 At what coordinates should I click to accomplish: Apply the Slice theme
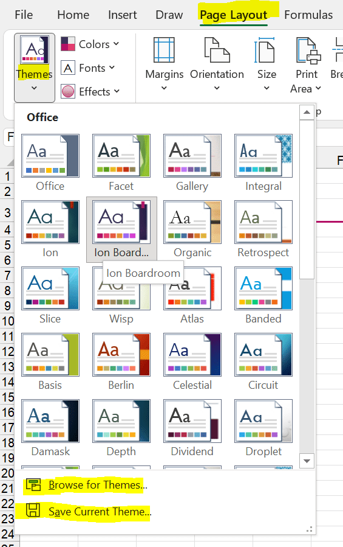tap(50, 296)
